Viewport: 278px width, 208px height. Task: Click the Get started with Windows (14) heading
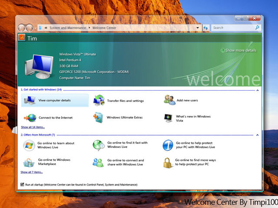pyautogui.click(x=41, y=90)
